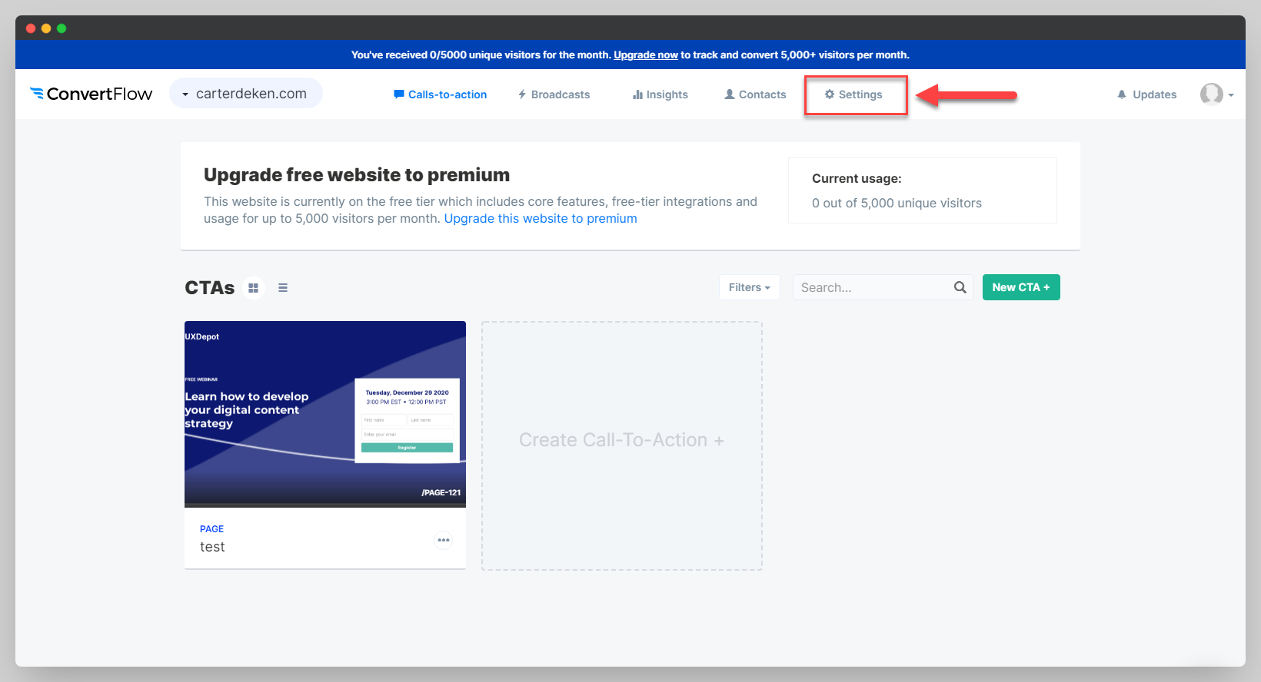Viewport: 1261px width, 682px height.
Task: Focus the CTA search field
Action: point(873,287)
